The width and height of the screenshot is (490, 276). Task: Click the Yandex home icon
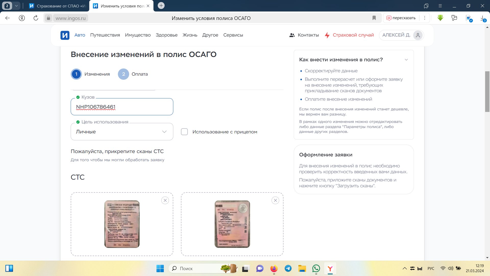(22, 18)
